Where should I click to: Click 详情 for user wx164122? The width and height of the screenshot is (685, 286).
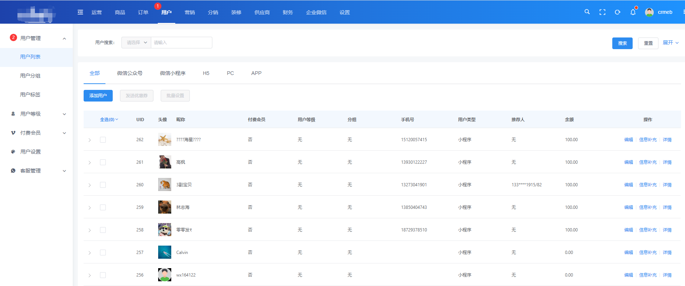pos(667,275)
